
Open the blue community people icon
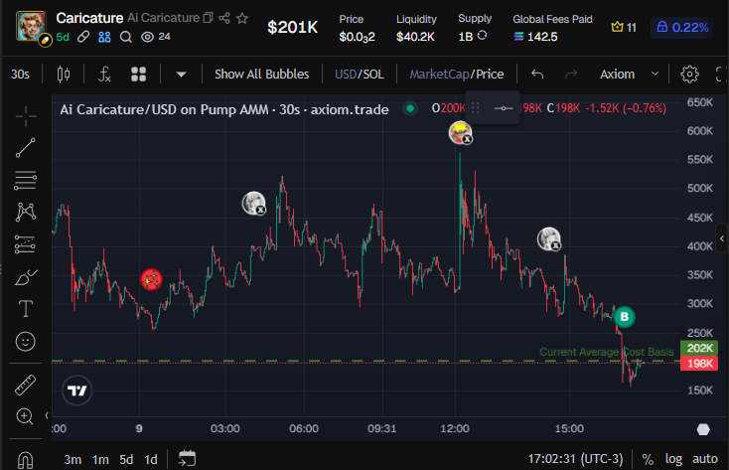104,37
